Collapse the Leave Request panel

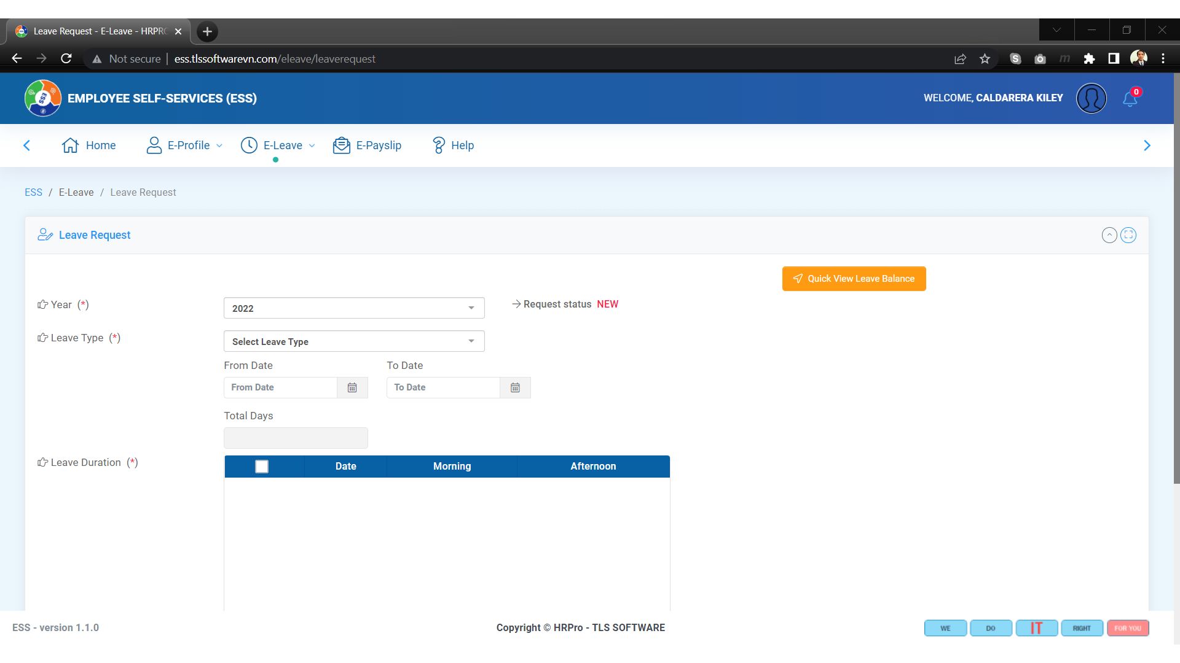[1109, 235]
